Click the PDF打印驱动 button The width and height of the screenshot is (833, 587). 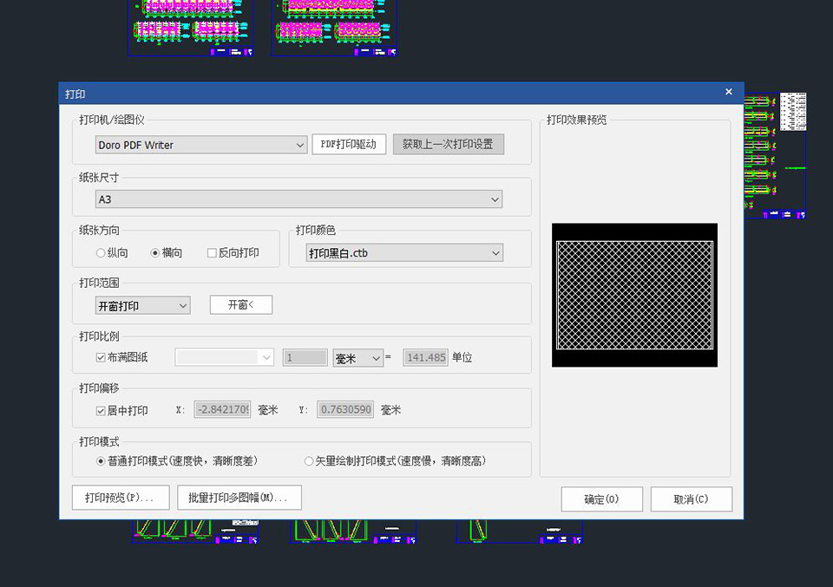click(x=348, y=145)
